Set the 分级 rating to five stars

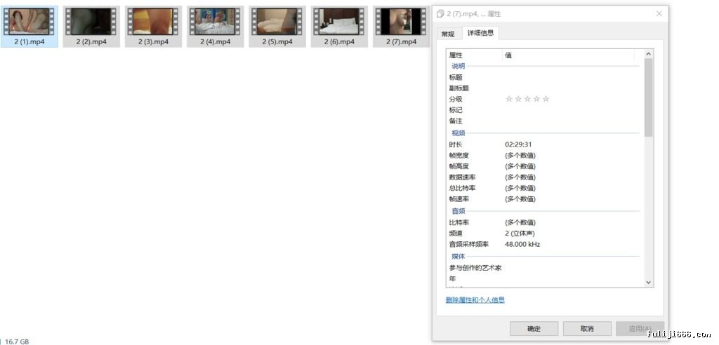pos(546,99)
